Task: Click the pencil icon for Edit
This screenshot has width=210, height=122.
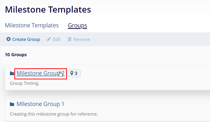Action: (49, 39)
